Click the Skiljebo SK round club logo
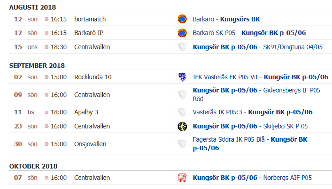 (182, 126)
